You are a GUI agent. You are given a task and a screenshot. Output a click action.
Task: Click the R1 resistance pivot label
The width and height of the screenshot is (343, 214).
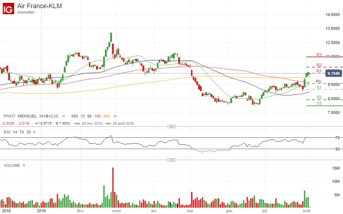(x=319, y=71)
